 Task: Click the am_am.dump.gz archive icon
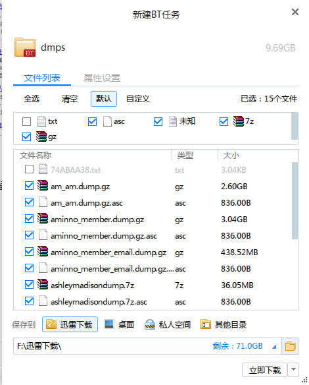pos(43,186)
